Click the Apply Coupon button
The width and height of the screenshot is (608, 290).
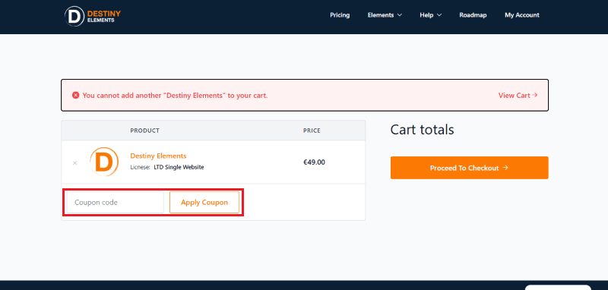[x=204, y=202]
